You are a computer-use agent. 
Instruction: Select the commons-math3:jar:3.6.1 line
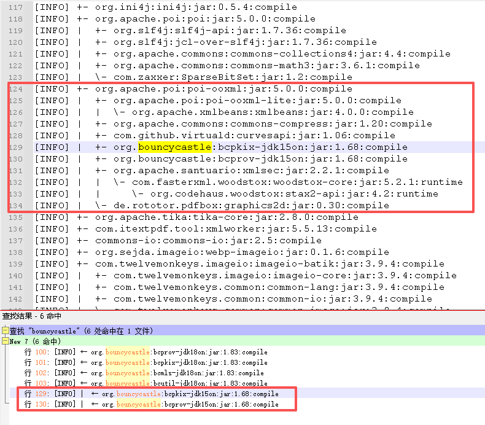[227, 65]
